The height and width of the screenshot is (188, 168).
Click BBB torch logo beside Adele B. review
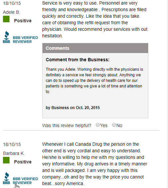[x=7, y=37]
